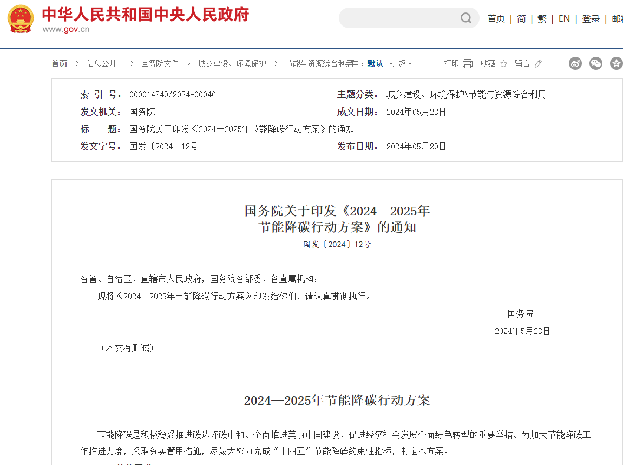
Task: Click 收藏 favorite label
Action: tap(488, 63)
